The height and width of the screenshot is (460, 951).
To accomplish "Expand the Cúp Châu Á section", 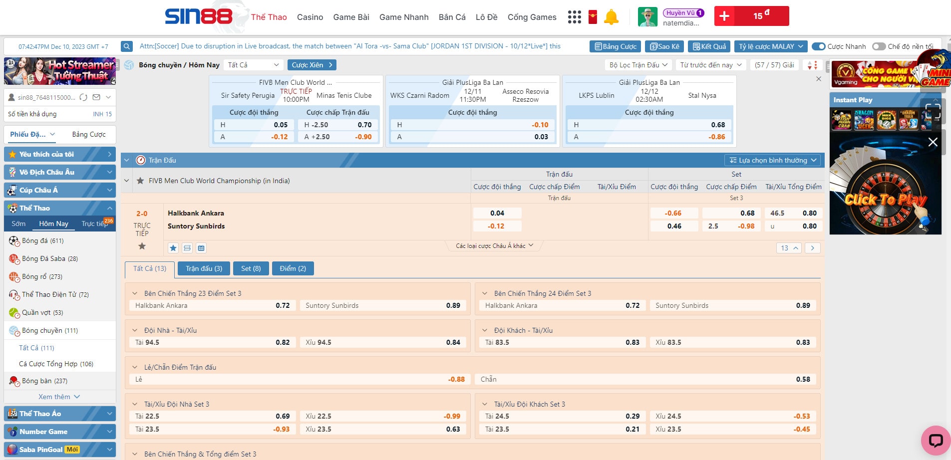I will [60, 190].
